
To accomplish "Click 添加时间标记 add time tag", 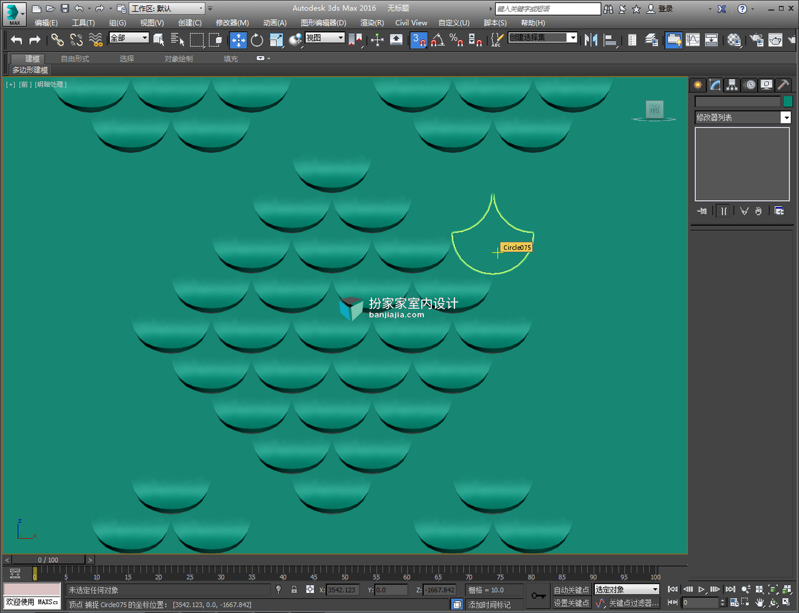I will [489, 604].
